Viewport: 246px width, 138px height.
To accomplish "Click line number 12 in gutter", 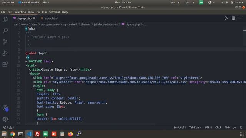I will coord(18,74).
